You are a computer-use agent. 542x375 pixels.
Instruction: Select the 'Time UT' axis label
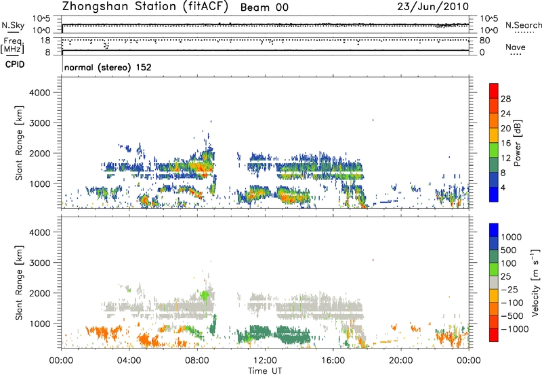pyautogui.click(x=265, y=371)
